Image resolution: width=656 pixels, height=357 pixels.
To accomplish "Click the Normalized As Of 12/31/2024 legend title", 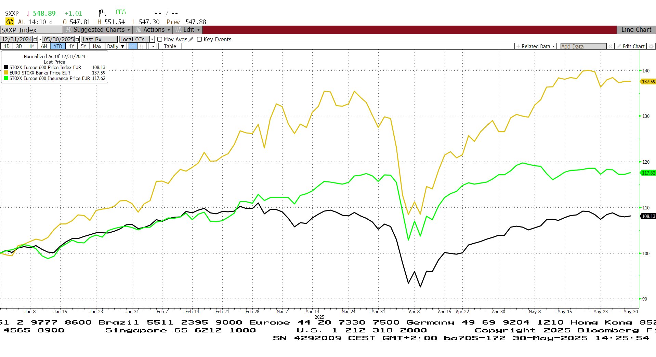I will pos(54,56).
